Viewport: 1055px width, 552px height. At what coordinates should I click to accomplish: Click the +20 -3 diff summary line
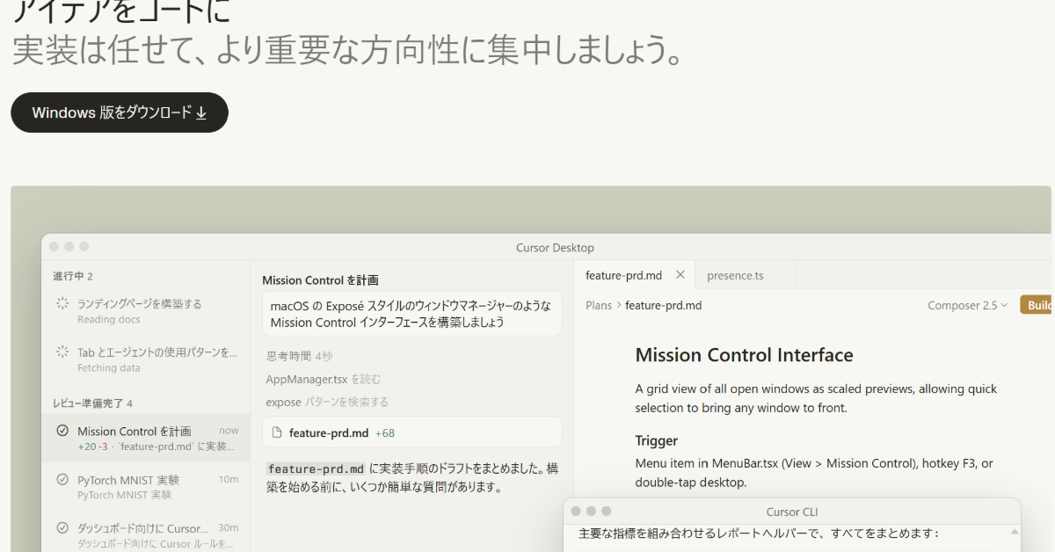(x=156, y=447)
